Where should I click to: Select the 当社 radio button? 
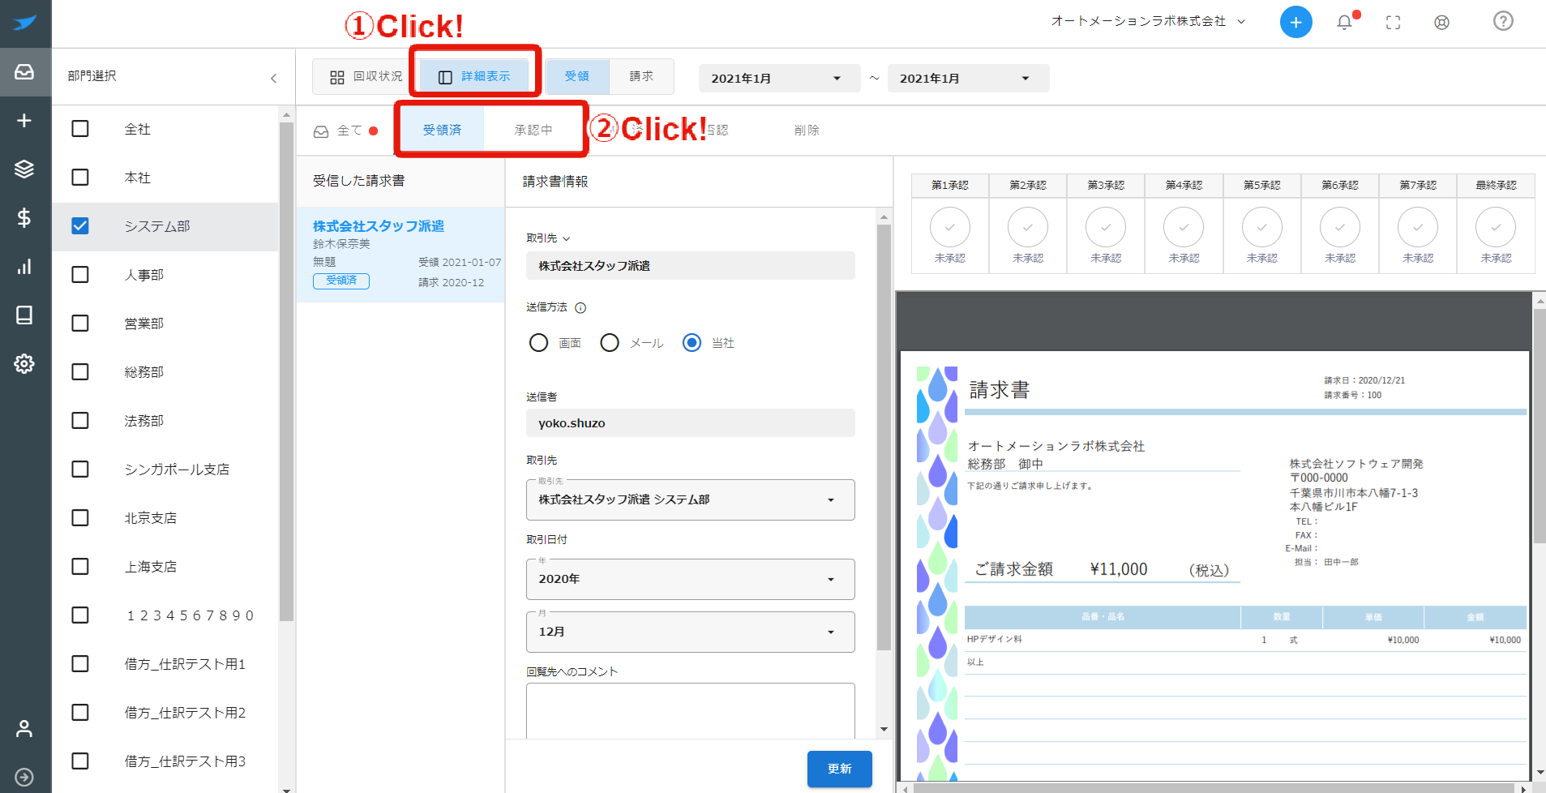[692, 343]
